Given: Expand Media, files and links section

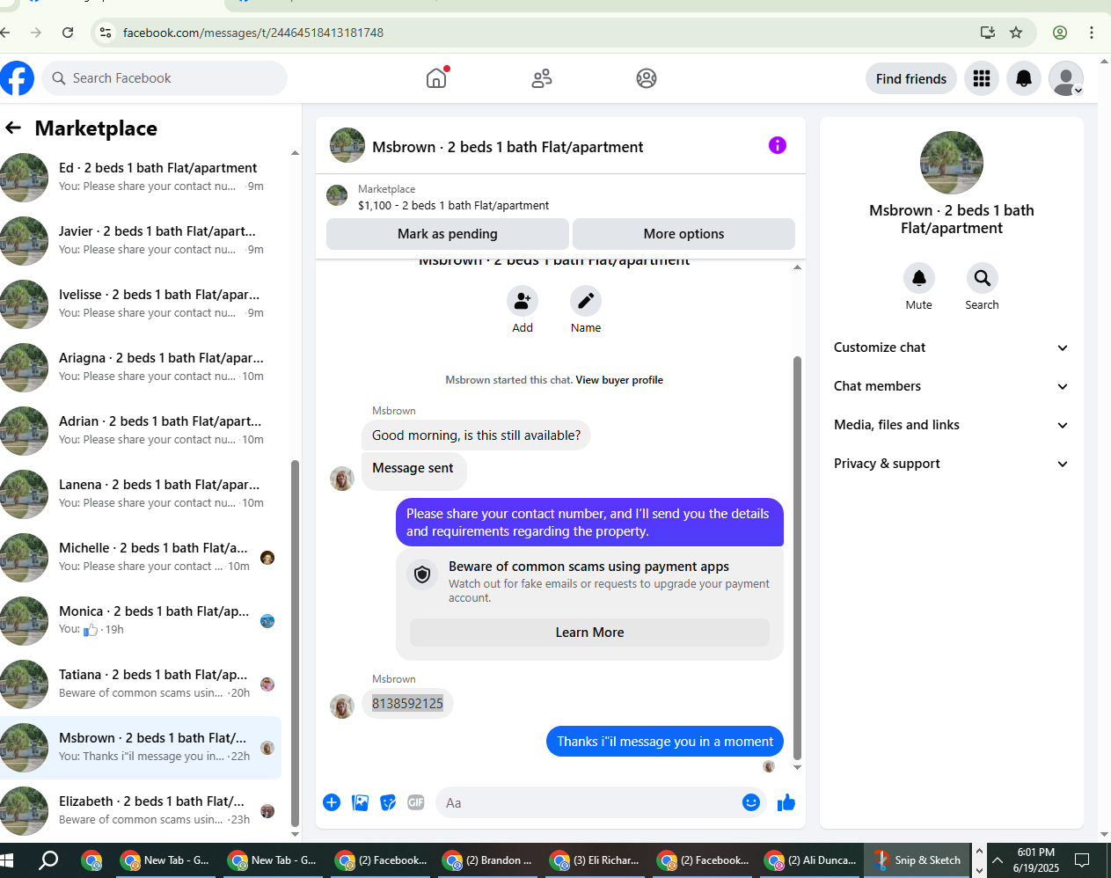Looking at the screenshot, I should pyautogui.click(x=951, y=425).
